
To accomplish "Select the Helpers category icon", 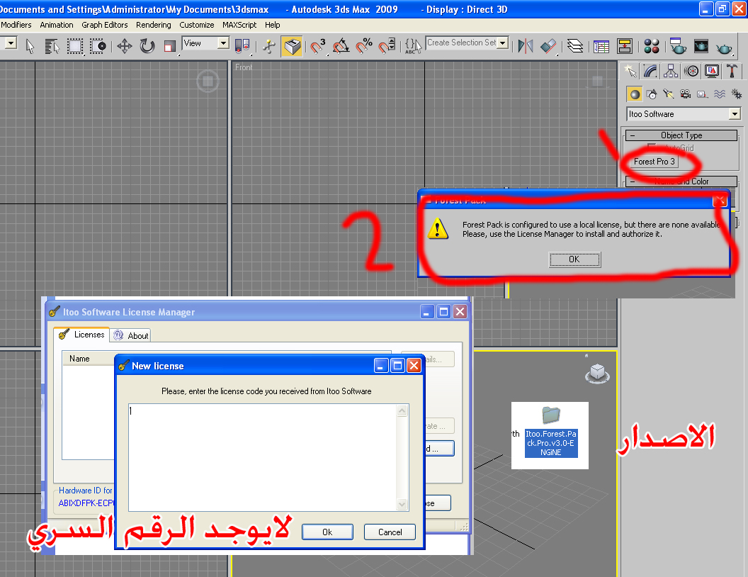I will click(x=702, y=94).
